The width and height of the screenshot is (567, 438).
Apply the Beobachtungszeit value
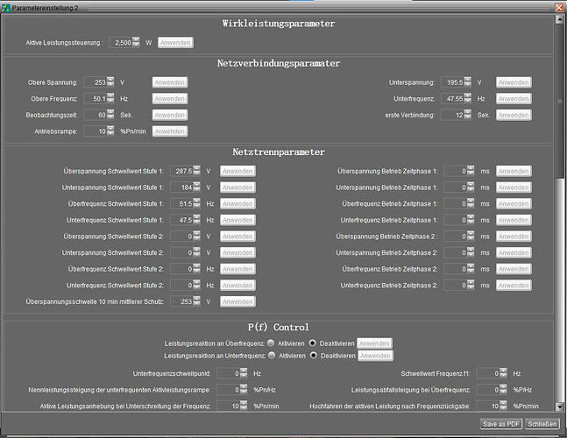tap(170, 115)
